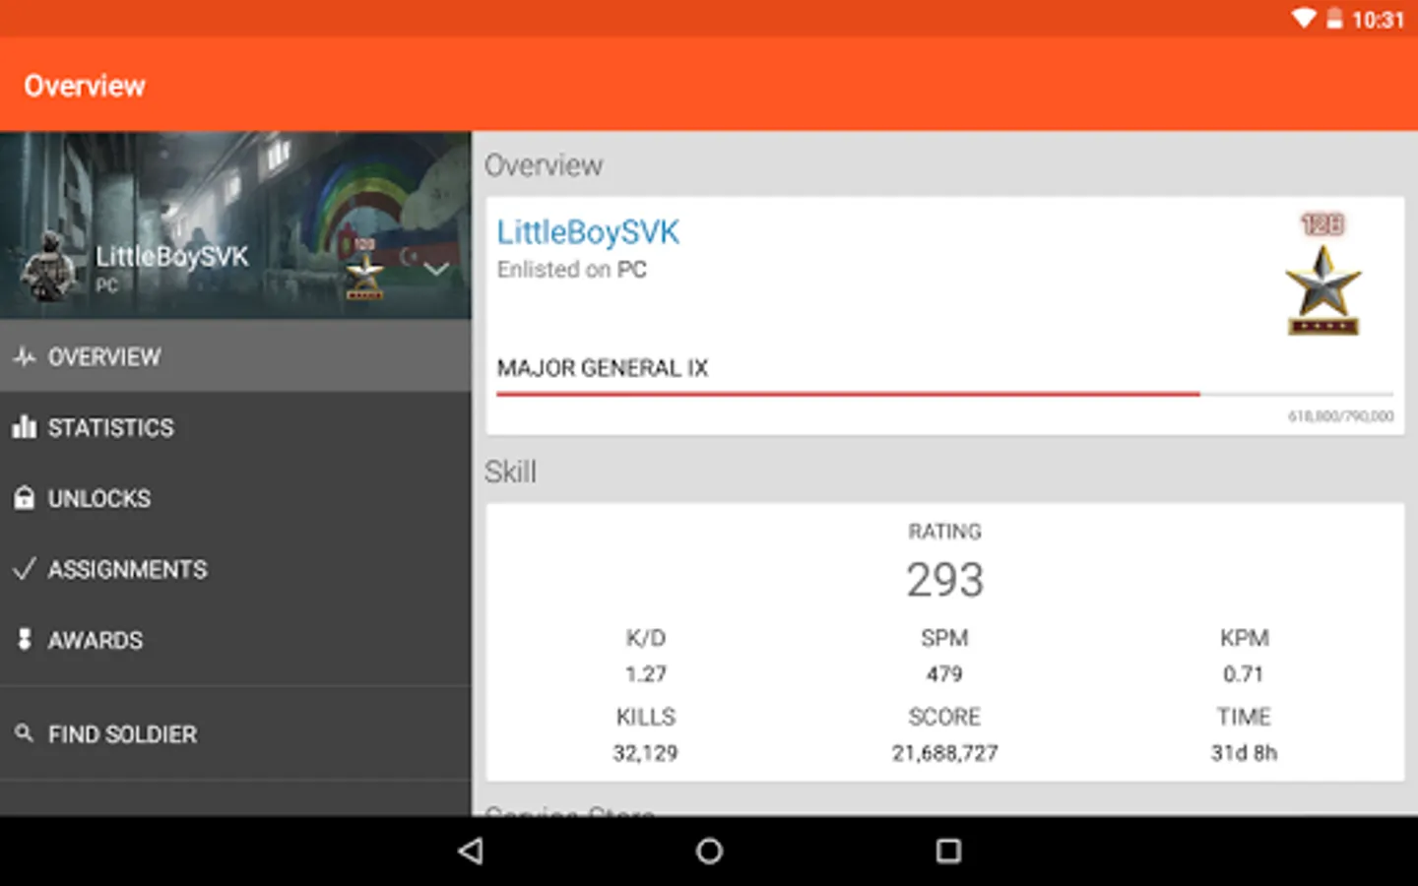Click the Find Soldier magnifier icon
Viewport: 1418px width, 886px height.
click(25, 732)
